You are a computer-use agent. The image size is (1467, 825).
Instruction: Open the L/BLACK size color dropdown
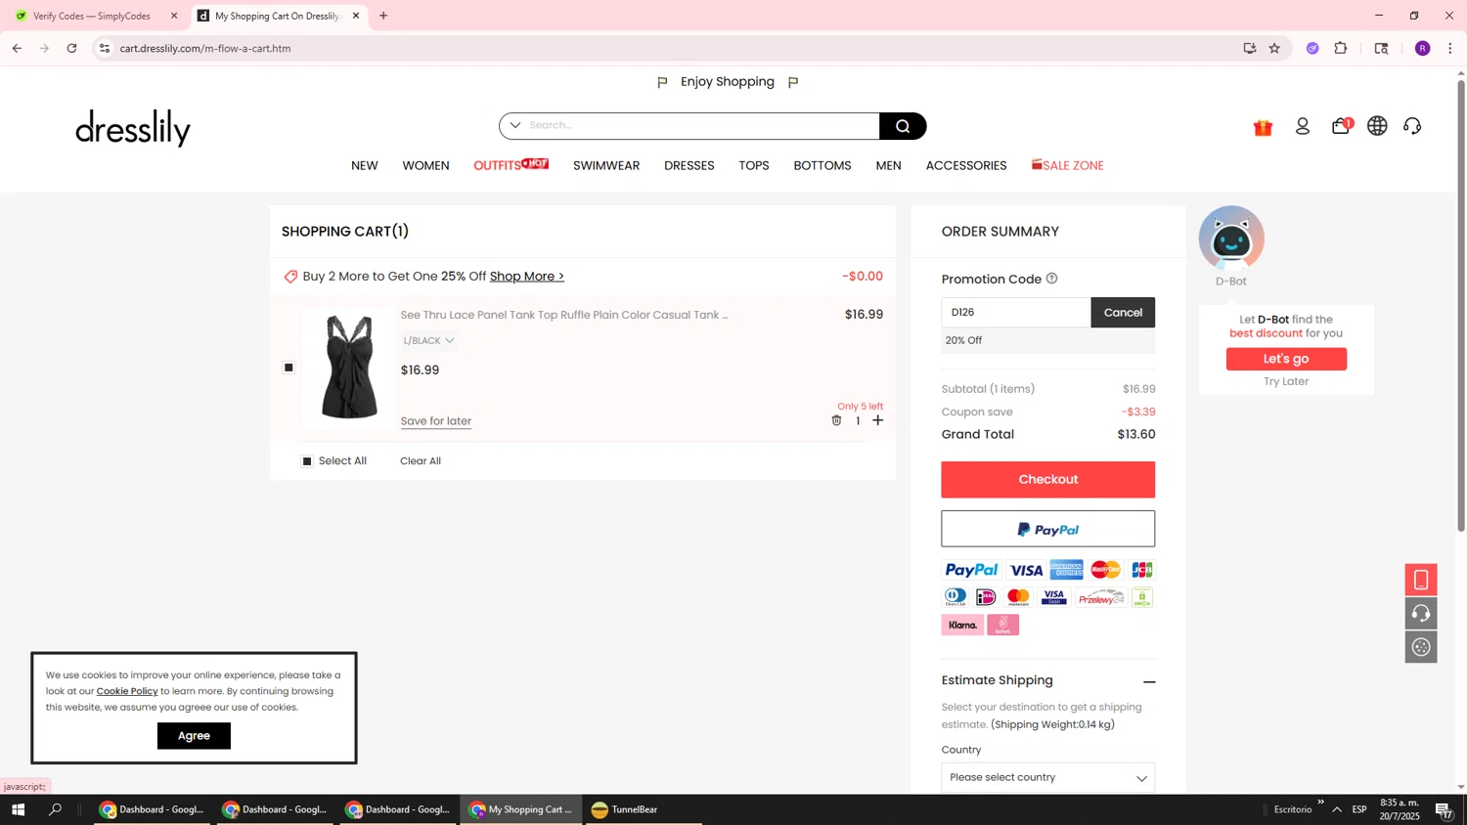[x=428, y=340]
